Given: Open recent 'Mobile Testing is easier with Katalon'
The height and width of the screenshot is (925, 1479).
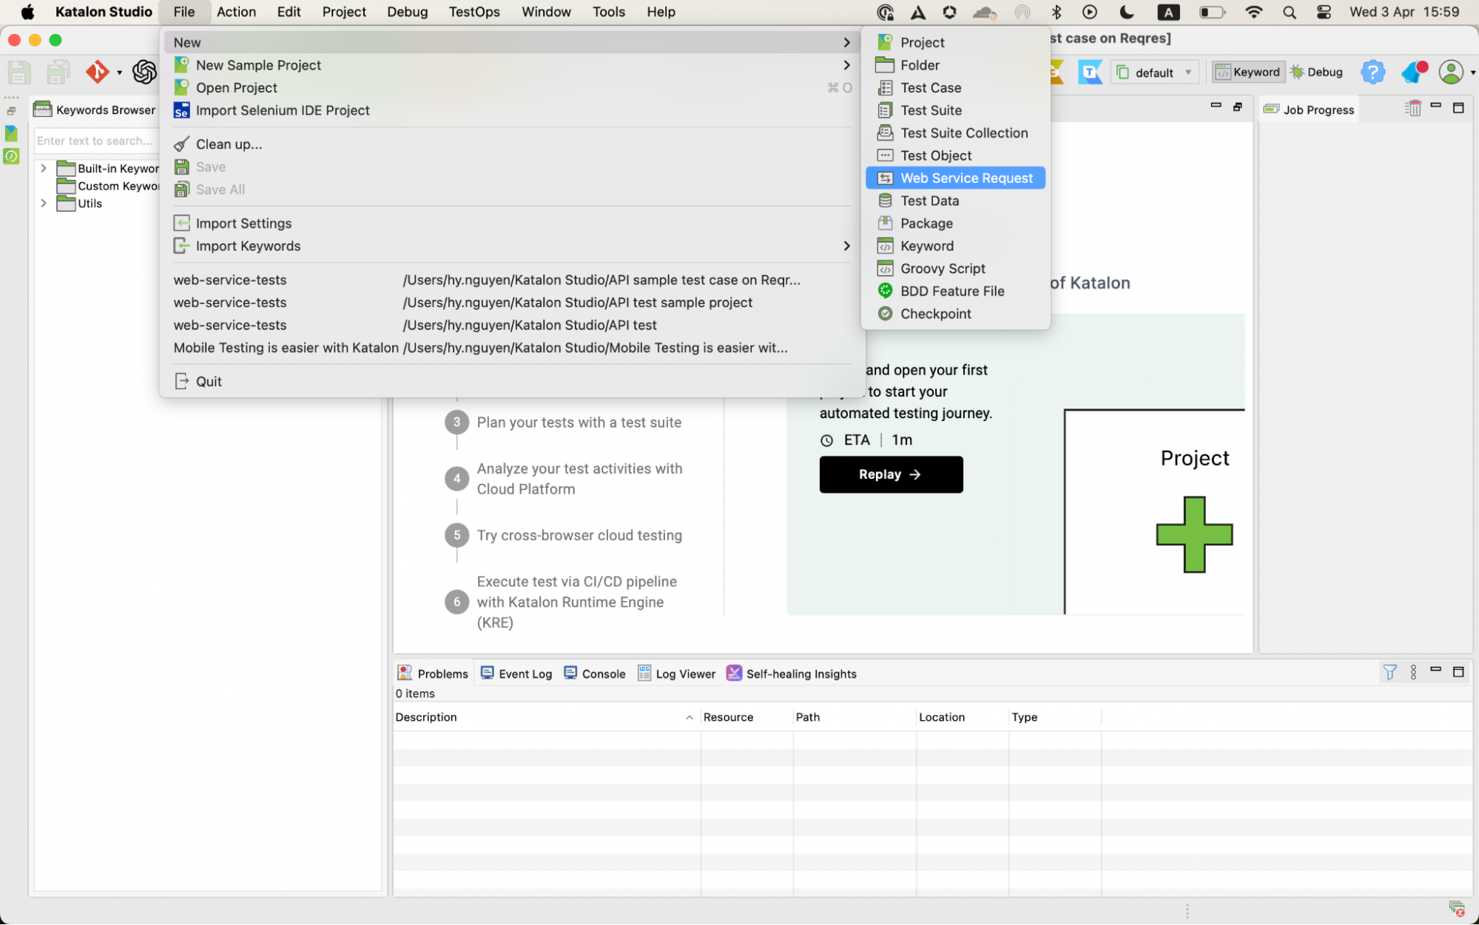Looking at the screenshot, I should click(512, 347).
